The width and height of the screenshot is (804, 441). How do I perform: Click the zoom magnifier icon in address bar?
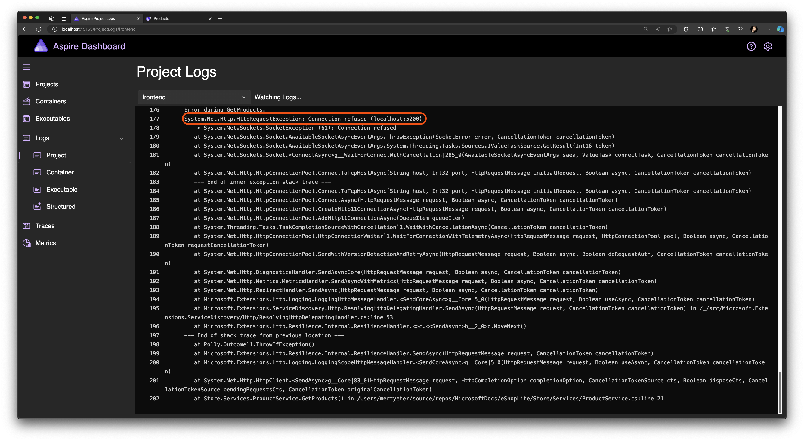point(645,29)
